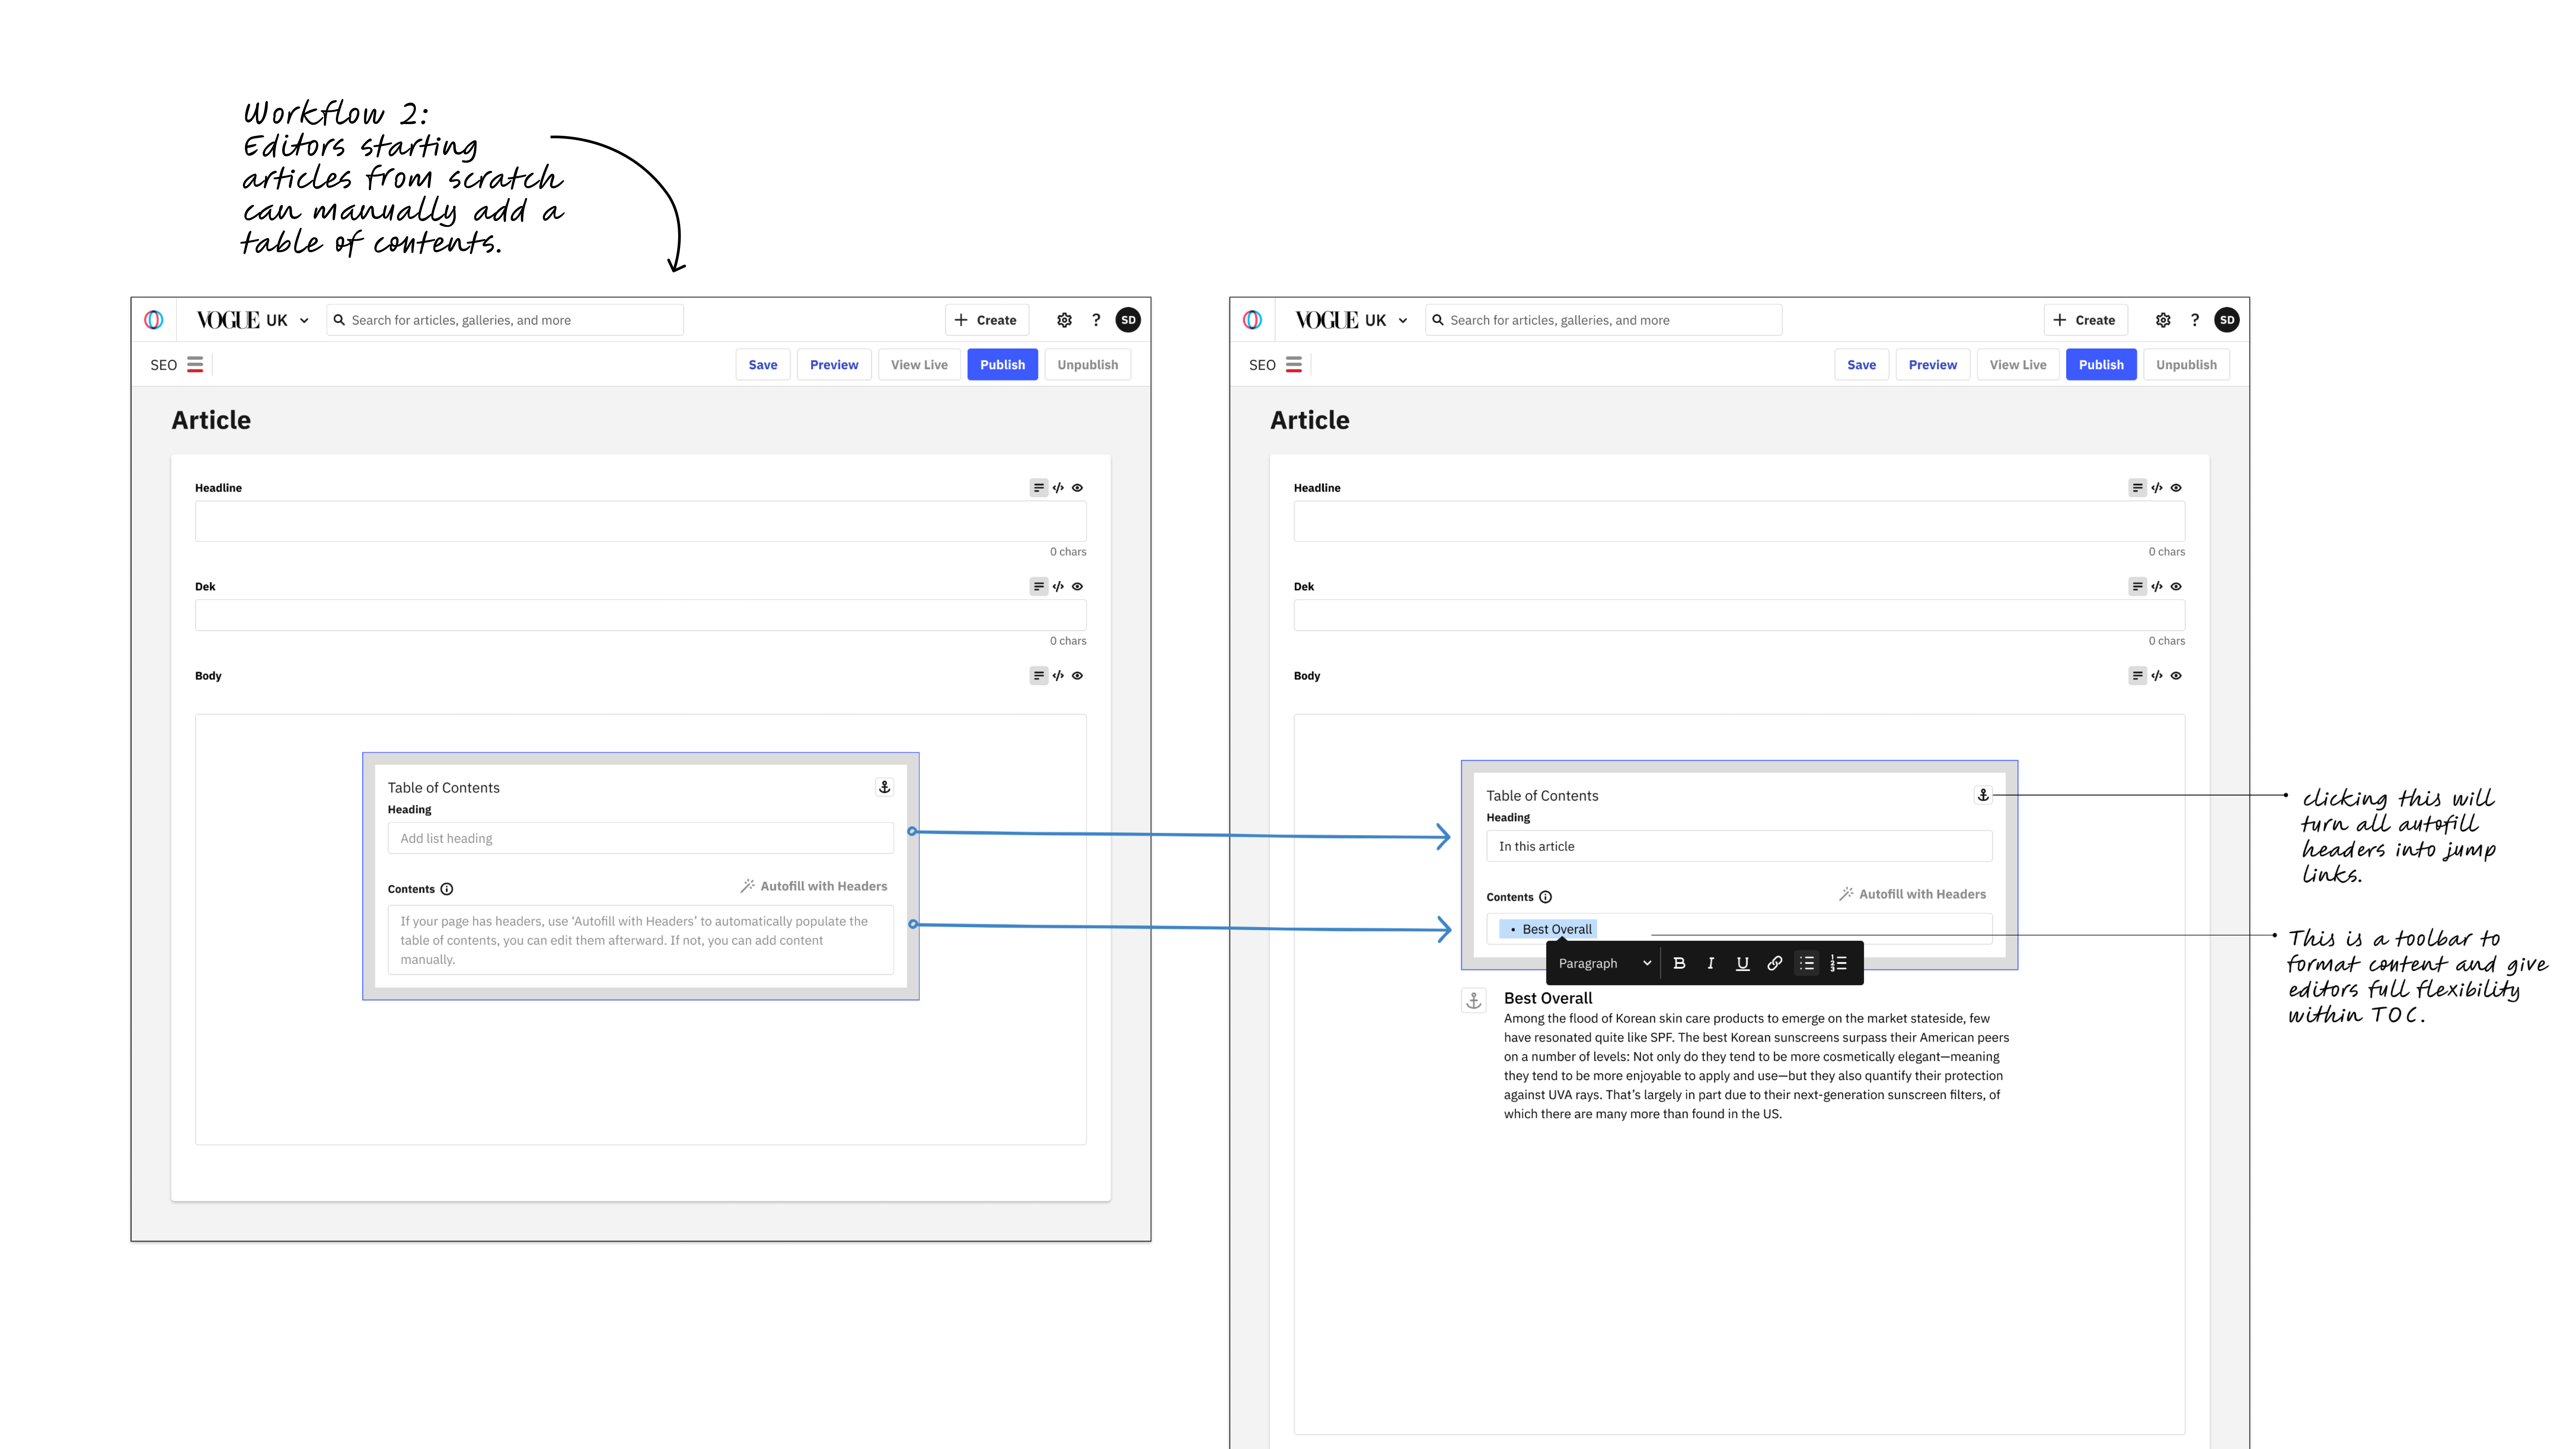Focus the search field in left window
Screen dimensions: 2576x1449
[x=505, y=320]
